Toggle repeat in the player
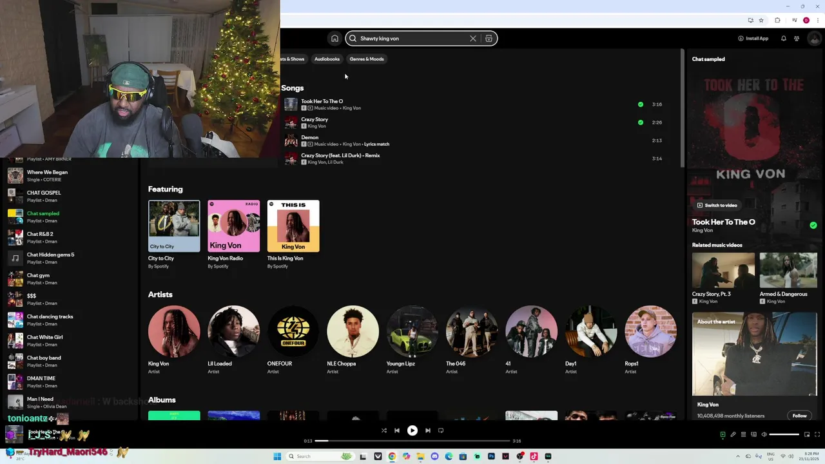Screen dimensions: 825x464 pos(441,430)
